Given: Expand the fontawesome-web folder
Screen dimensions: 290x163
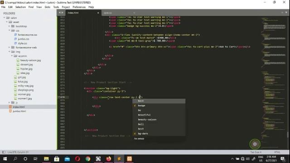Looking at the screenshot, I should coord(9,48).
